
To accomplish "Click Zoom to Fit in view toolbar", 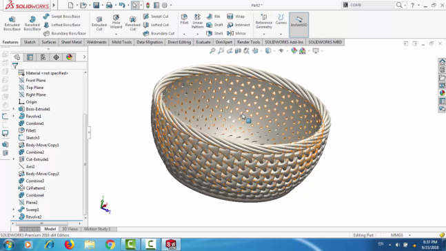I will (212, 50).
